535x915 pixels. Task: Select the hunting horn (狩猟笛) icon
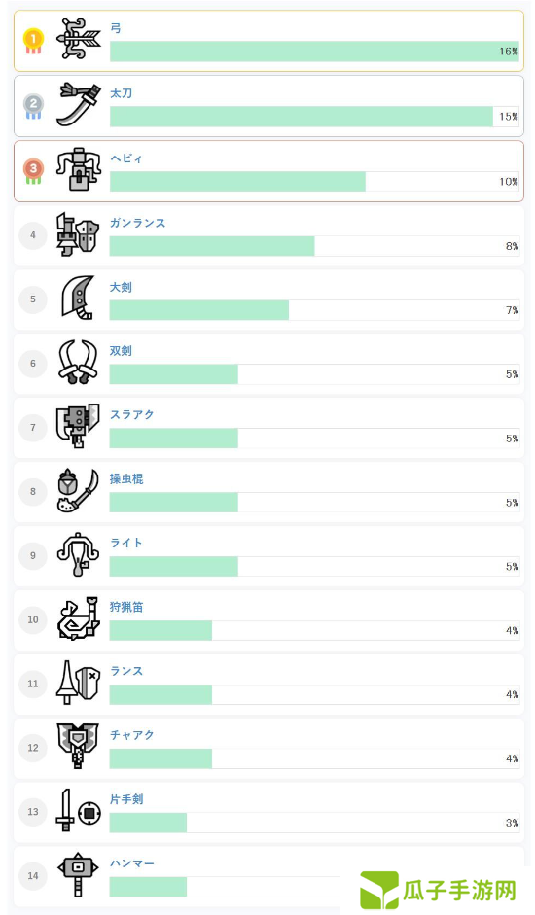(78, 619)
